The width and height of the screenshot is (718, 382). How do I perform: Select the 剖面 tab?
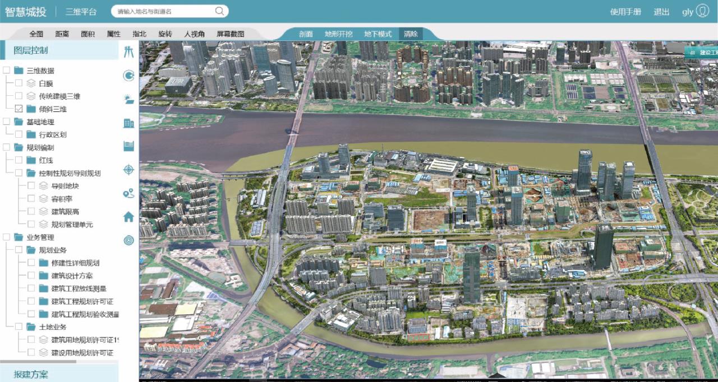point(306,34)
